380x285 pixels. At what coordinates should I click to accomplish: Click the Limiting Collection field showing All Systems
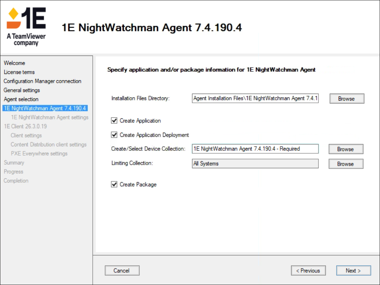click(255, 164)
